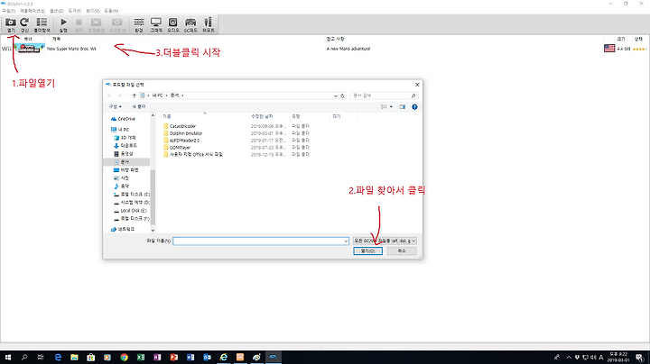Expand the address bar history dropdown
Viewport: 650px width, 364px height.
tap(335, 96)
